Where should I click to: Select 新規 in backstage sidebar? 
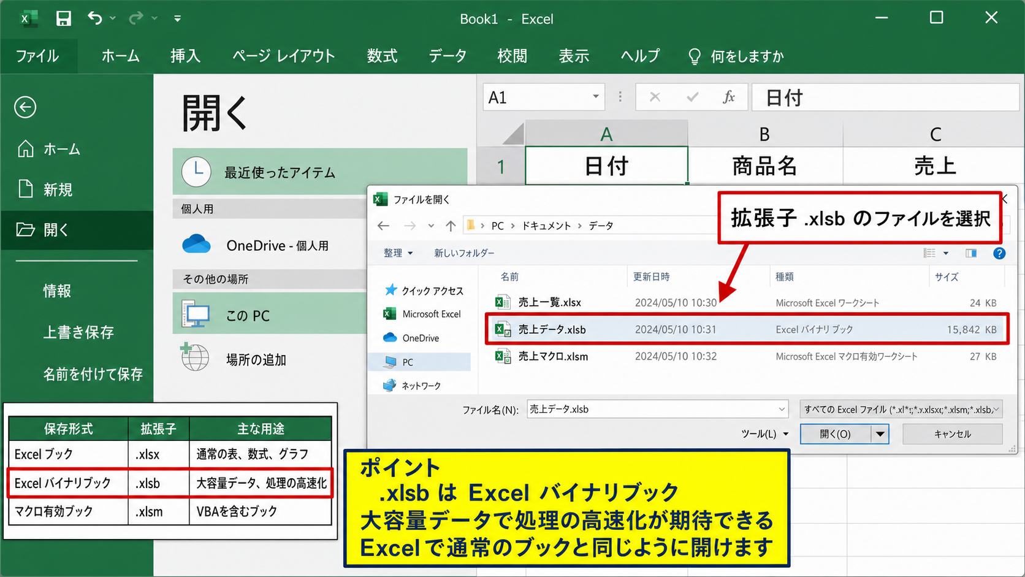(x=77, y=189)
